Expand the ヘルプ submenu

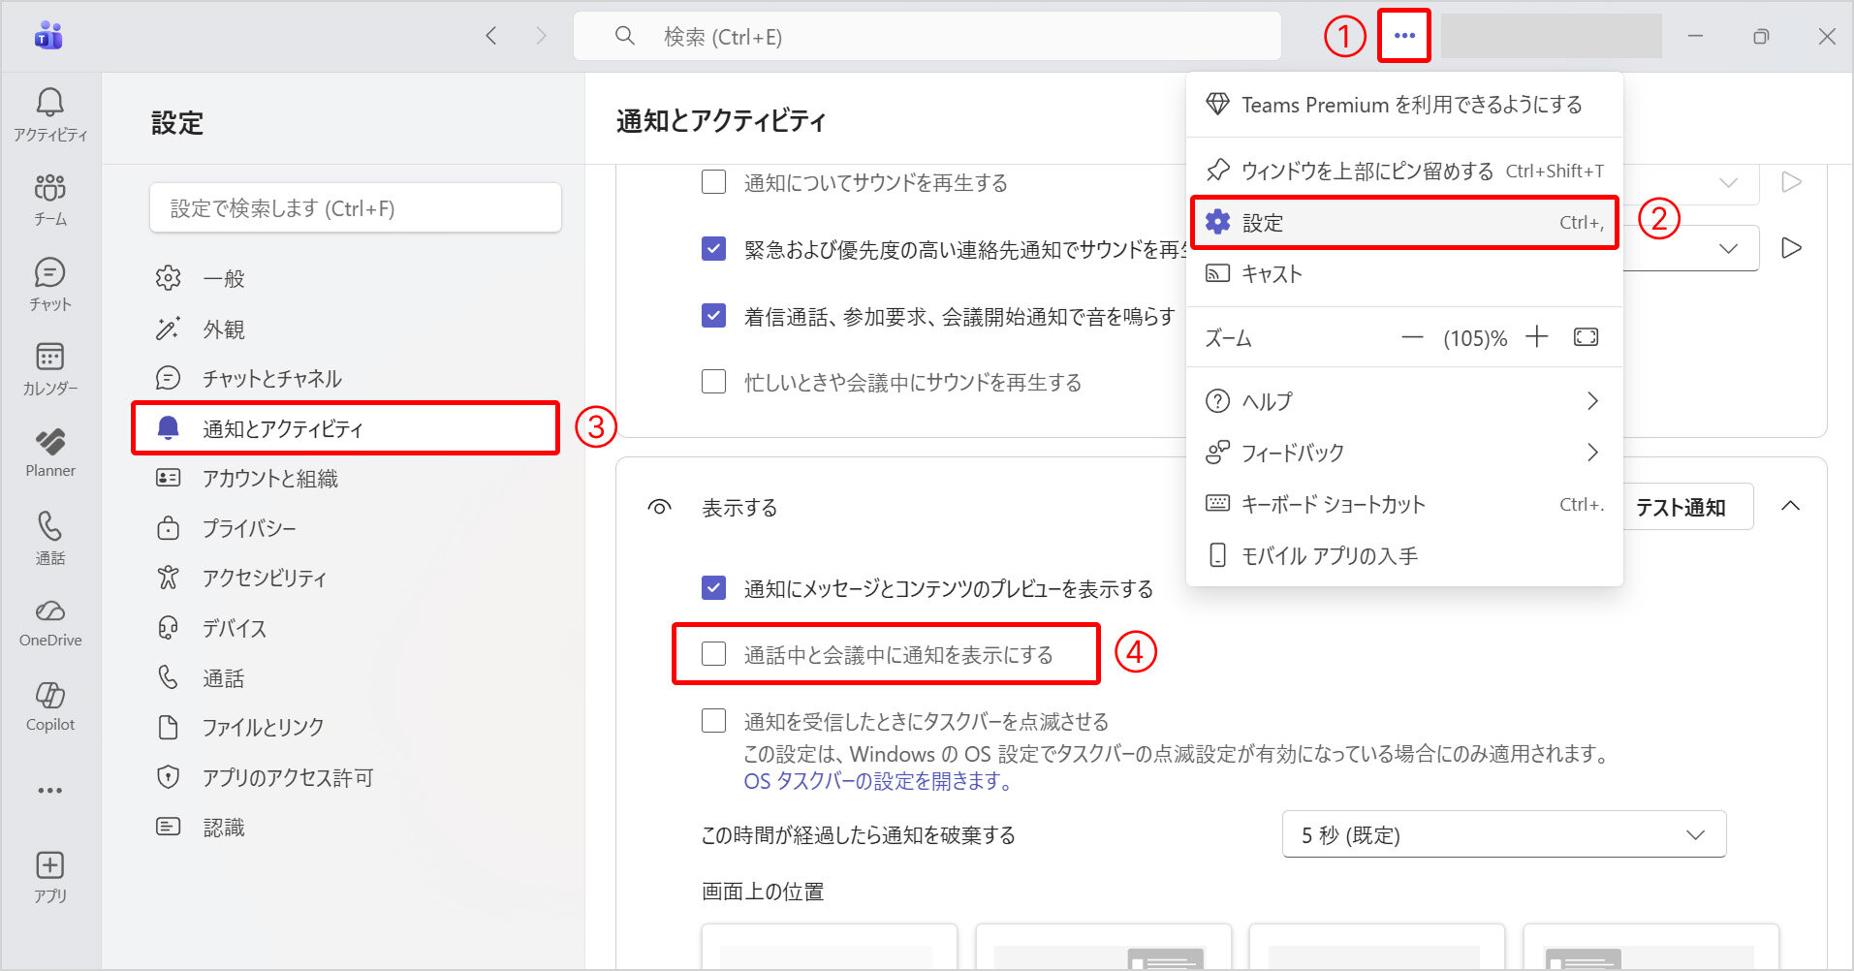1403,401
